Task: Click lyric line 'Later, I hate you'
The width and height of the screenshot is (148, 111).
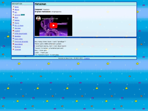Action: coord(41,53)
